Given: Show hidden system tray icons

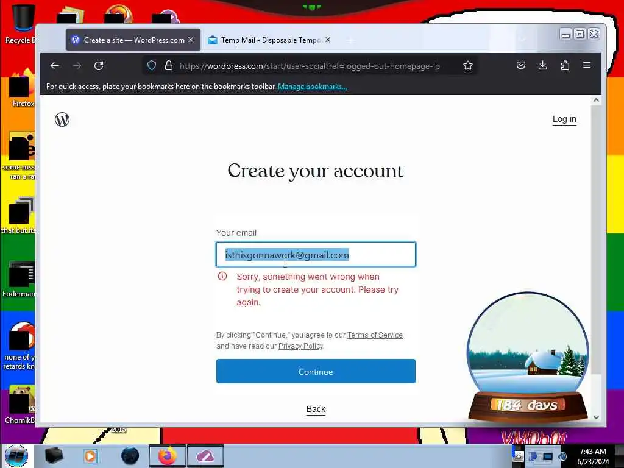Looking at the screenshot, I should pyautogui.click(x=518, y=456).
